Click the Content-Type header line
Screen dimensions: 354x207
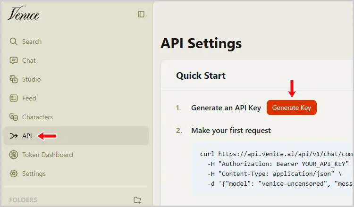pos(275,174)
